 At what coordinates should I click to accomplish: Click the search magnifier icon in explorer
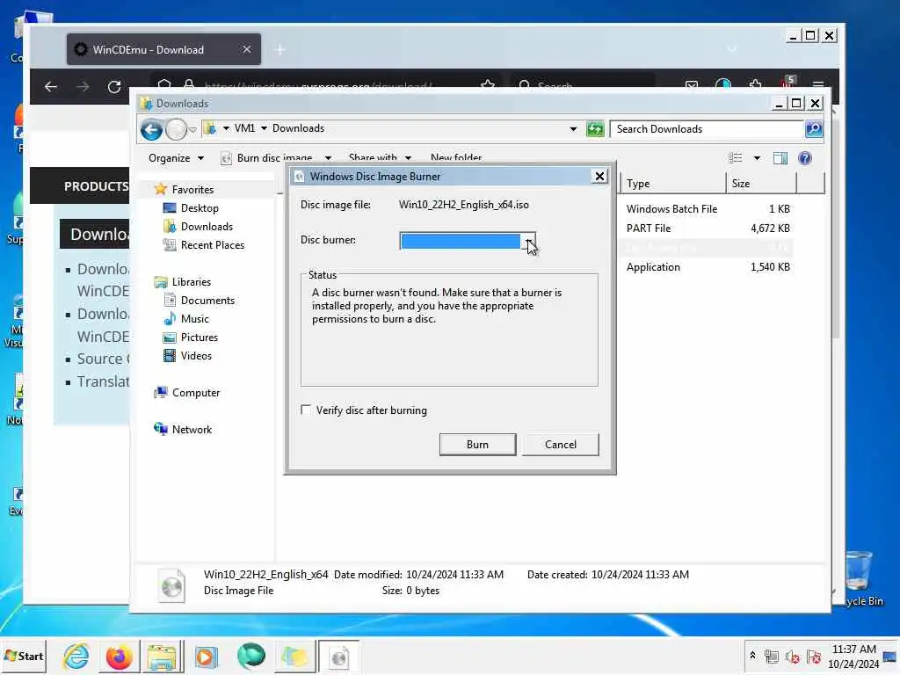tap(814, 129)
